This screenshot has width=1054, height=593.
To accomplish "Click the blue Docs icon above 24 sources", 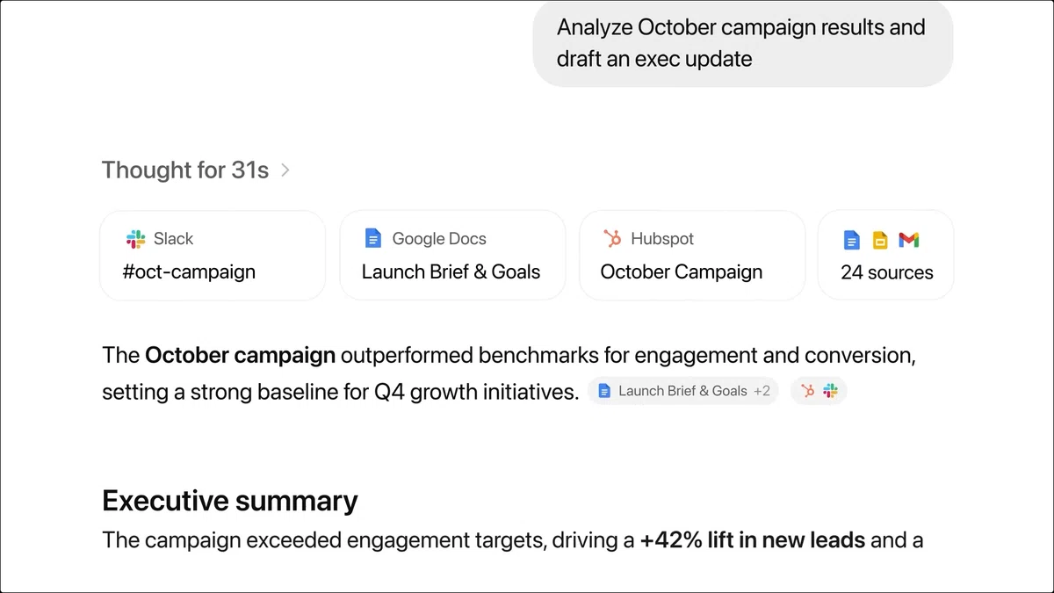I will point(851,240).
